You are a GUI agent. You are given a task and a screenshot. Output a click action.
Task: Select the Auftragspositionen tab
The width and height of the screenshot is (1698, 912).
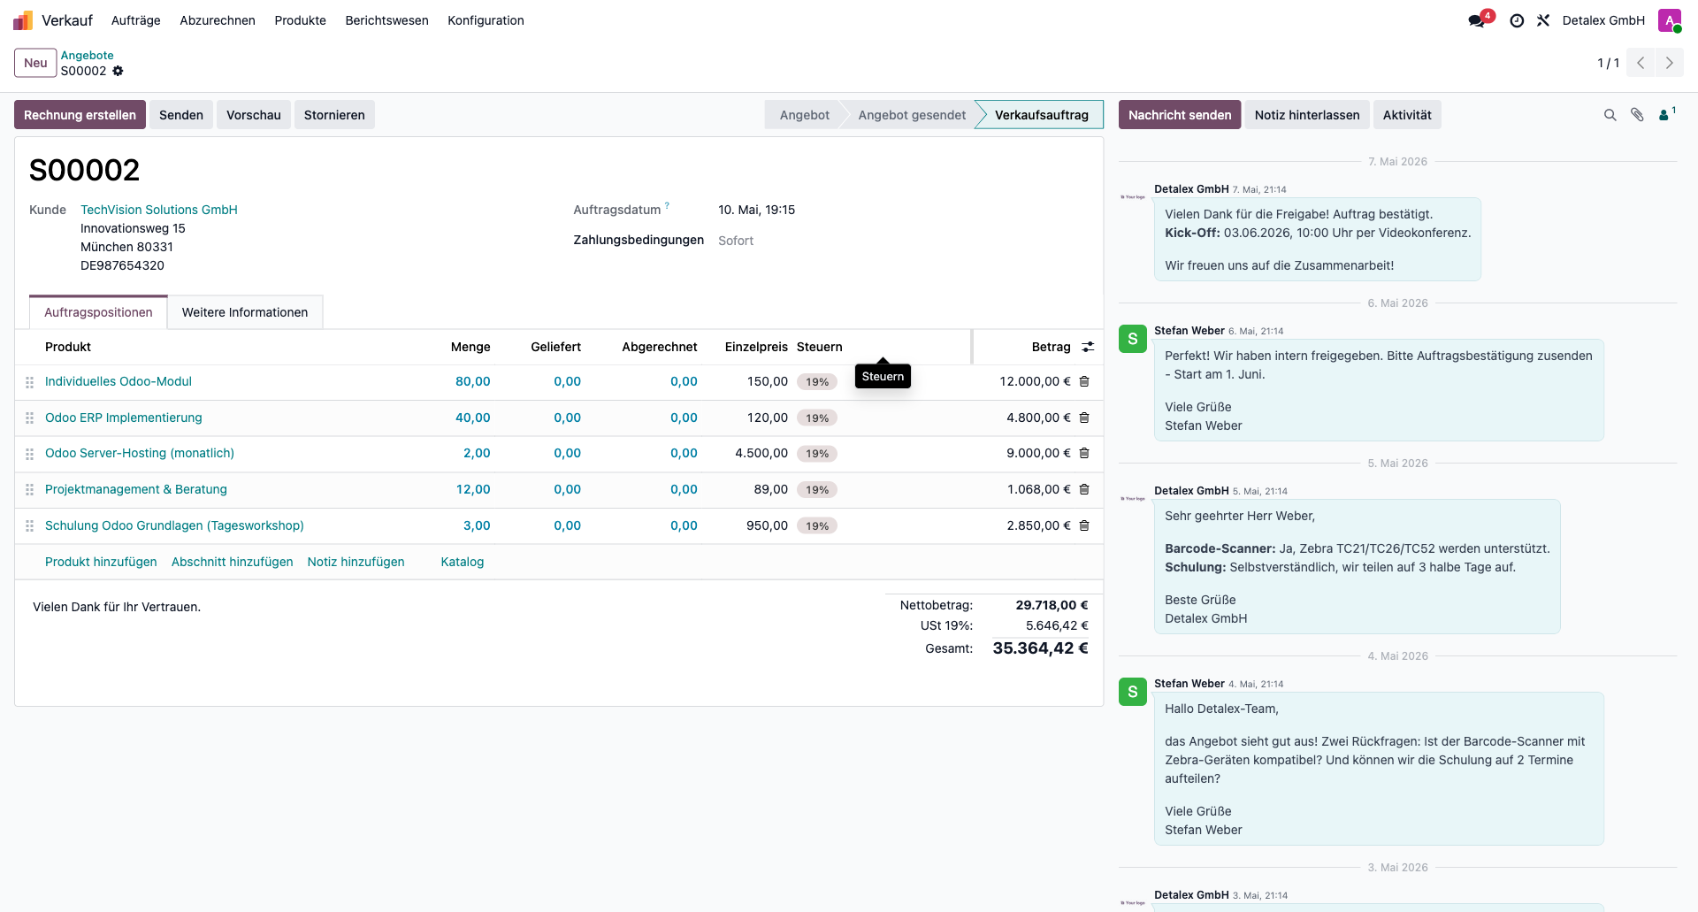[x=98, y=312]
